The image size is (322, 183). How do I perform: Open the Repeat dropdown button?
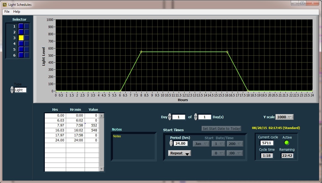click(x=180, y=153)
